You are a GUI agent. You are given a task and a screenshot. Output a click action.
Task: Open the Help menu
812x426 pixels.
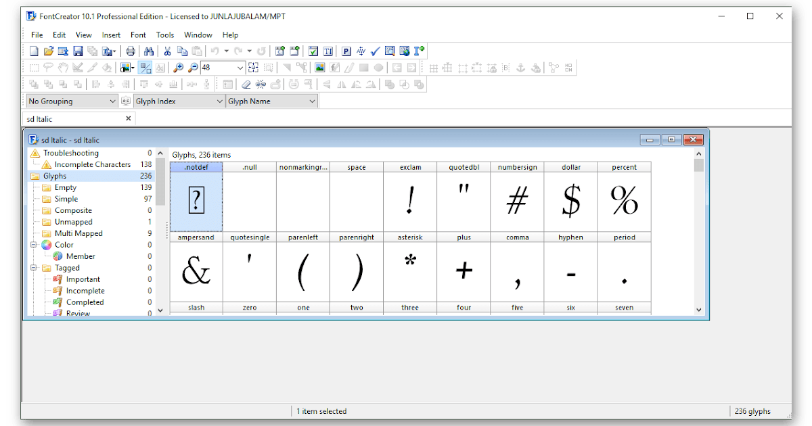pyautogui.click(x=230, y=34)
